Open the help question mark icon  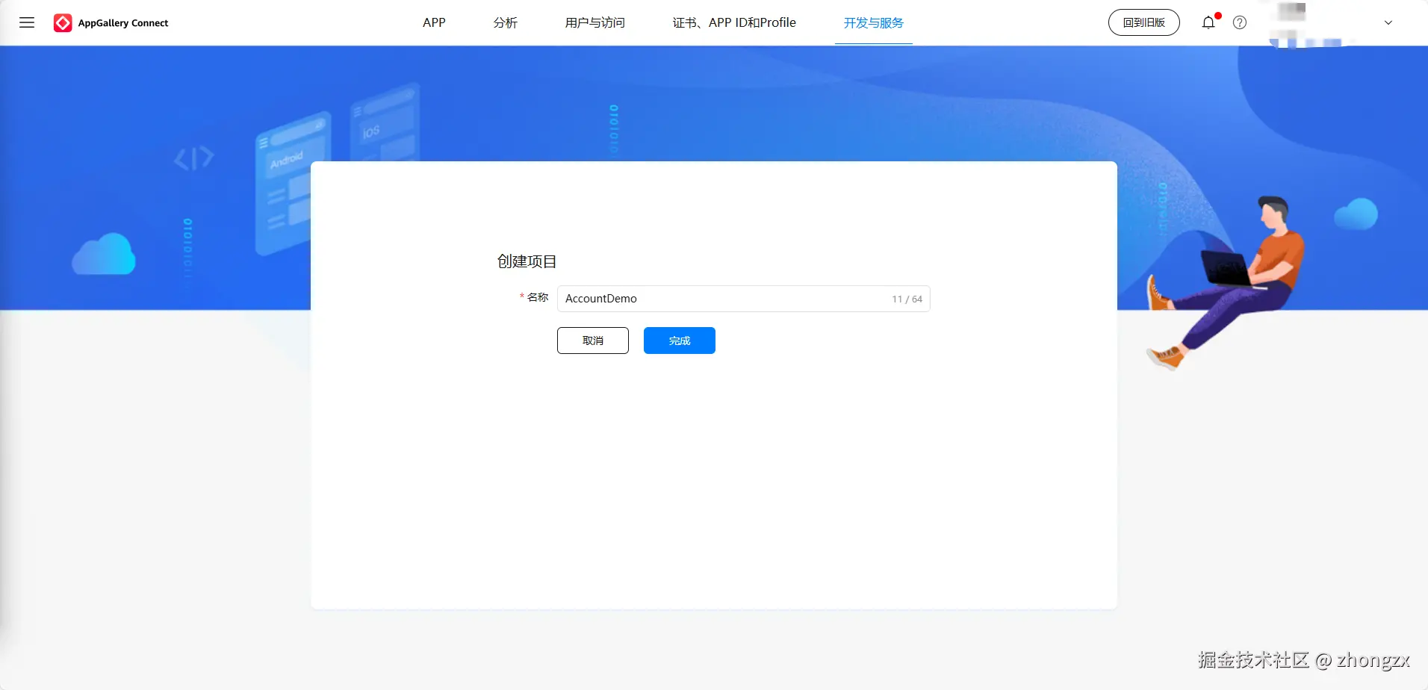coord(1240,22)
